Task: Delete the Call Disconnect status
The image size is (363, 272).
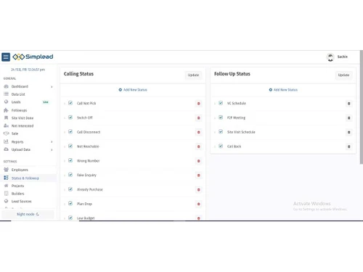Action: coord(199,132)
